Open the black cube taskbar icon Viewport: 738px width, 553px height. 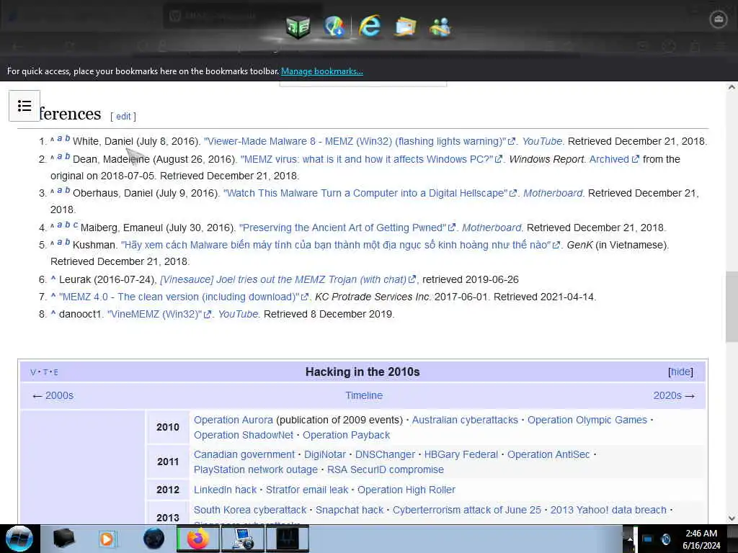click(x=64, y=539)
